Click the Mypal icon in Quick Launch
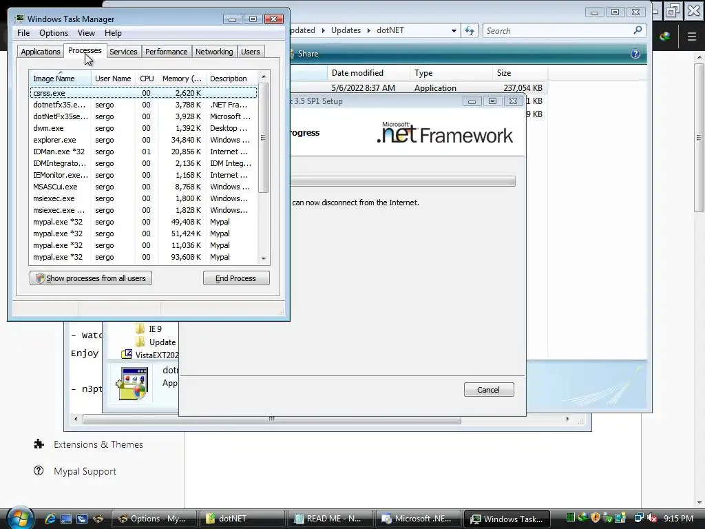The height and width of the screenshot is (529, 705). tap(98, 519)
